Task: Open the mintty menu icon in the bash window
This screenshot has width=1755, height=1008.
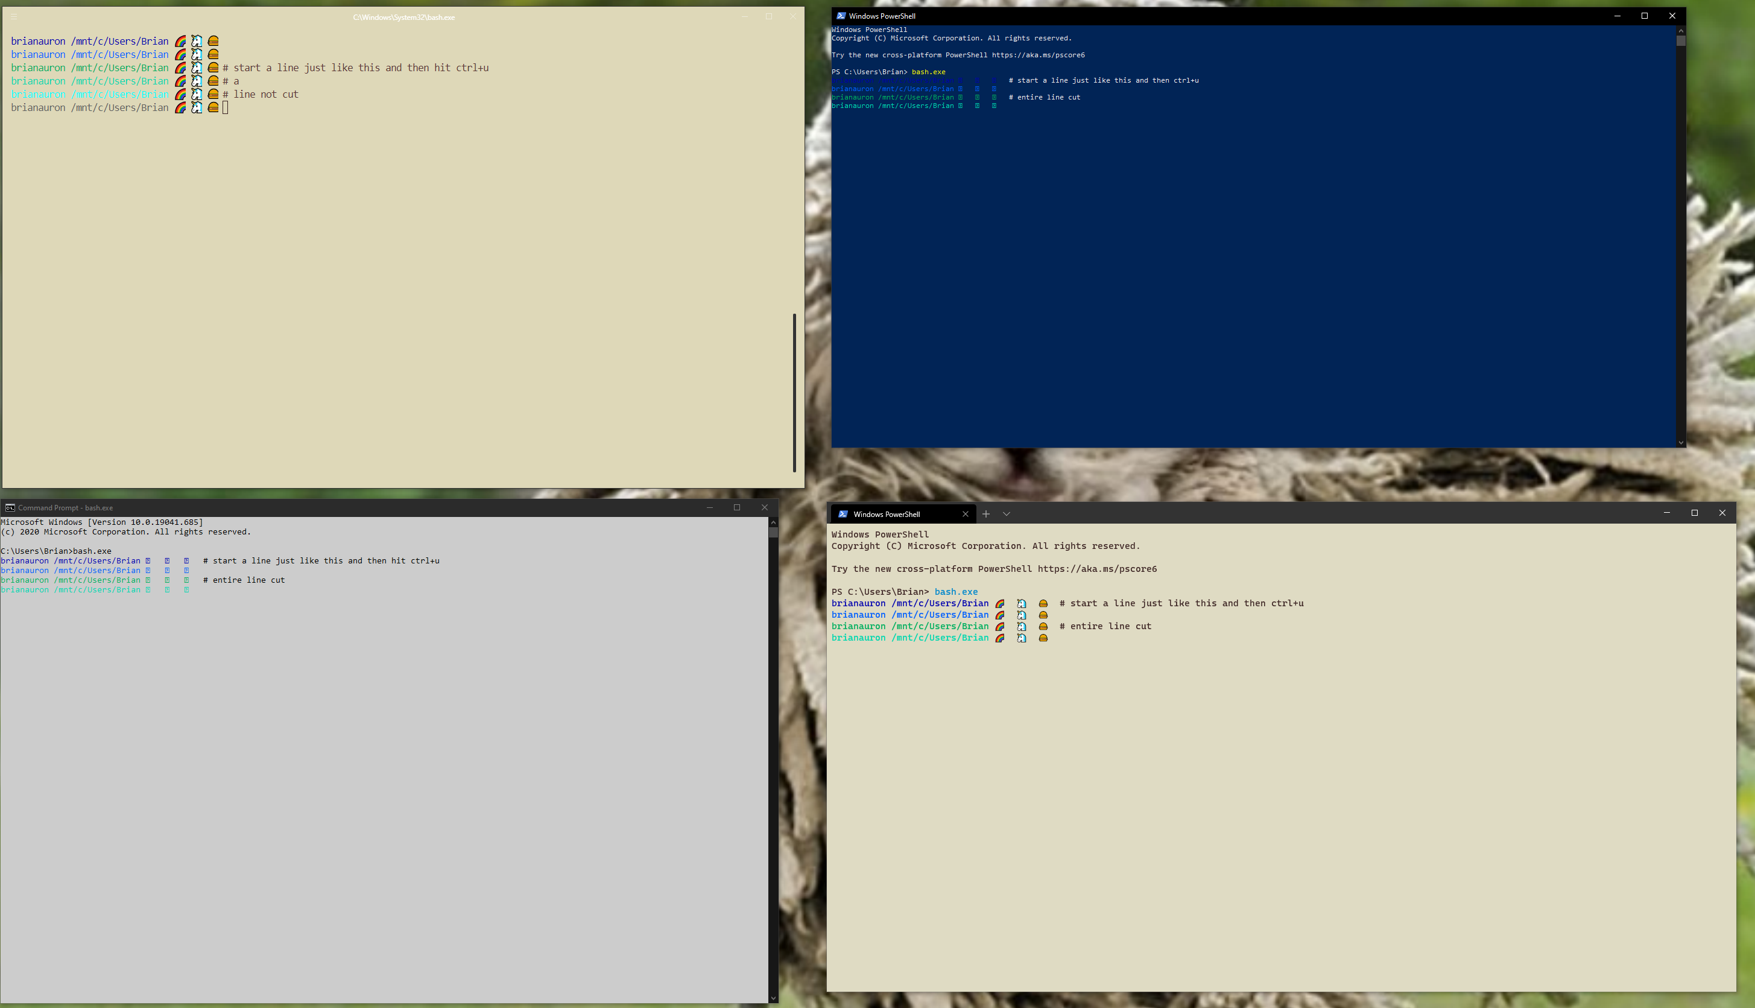Action: [x=13, y=17]
